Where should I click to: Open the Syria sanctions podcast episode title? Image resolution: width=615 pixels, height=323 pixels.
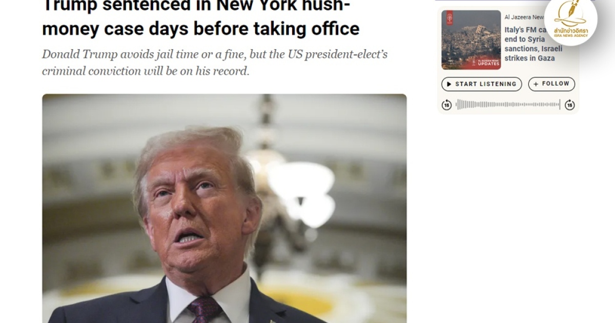(533, 44)
